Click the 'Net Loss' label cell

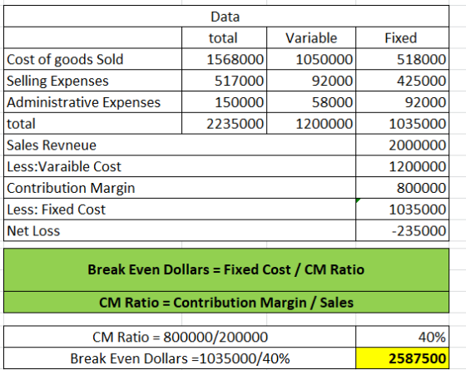tap(180, 230)
